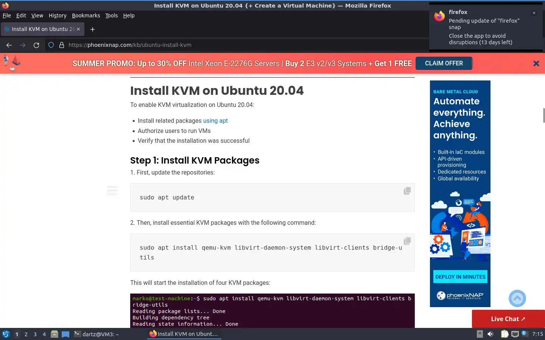Screen dimensions: 545x340
Task: Open the Tools menu
Action: [x=111, y=15]
